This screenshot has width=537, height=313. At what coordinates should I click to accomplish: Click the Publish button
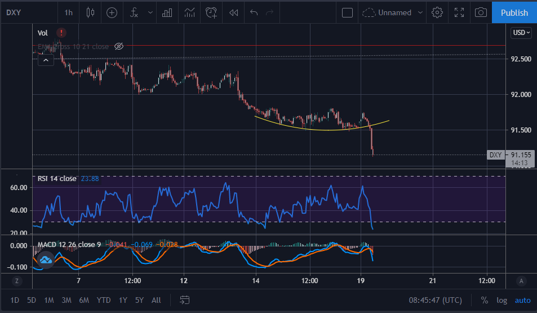[x=514, y=12]
